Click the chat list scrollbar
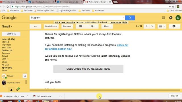The height and width of the screenshot is (102, 182). 26,82
